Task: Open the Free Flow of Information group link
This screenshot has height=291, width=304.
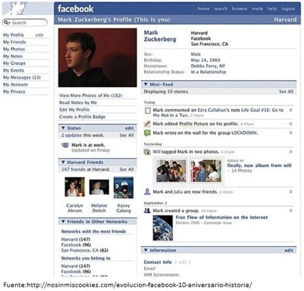Action: point(221,217)
